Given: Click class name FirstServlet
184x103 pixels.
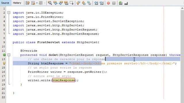Looking at the screenshot, I should tap(49, 42).
